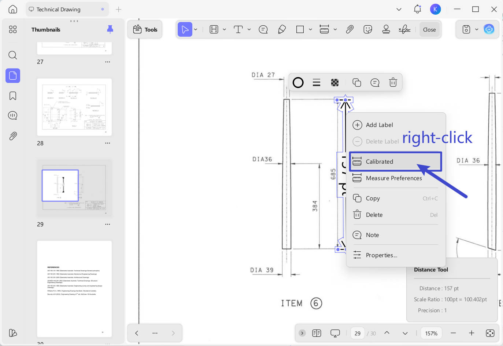Zoom in with plus button
This screenshot has width=503, height=346.
(471, 333)
